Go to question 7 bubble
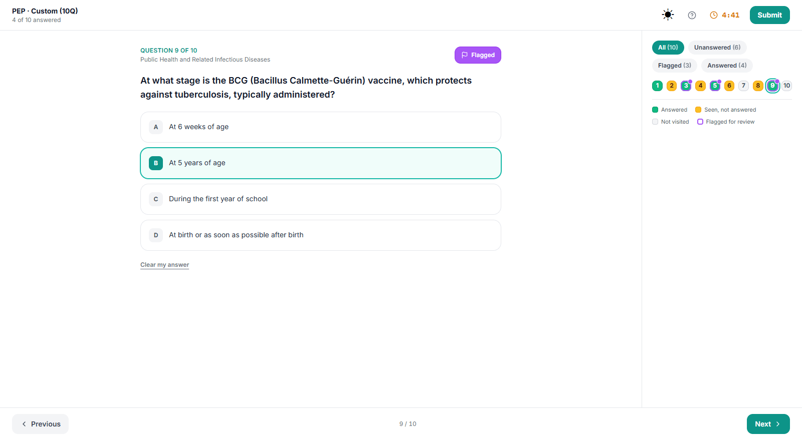The width and height of the screenshot is (802, 440). pos(744,86)
